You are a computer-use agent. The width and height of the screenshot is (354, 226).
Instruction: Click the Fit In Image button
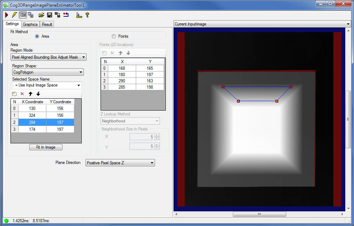coord(46,147)
